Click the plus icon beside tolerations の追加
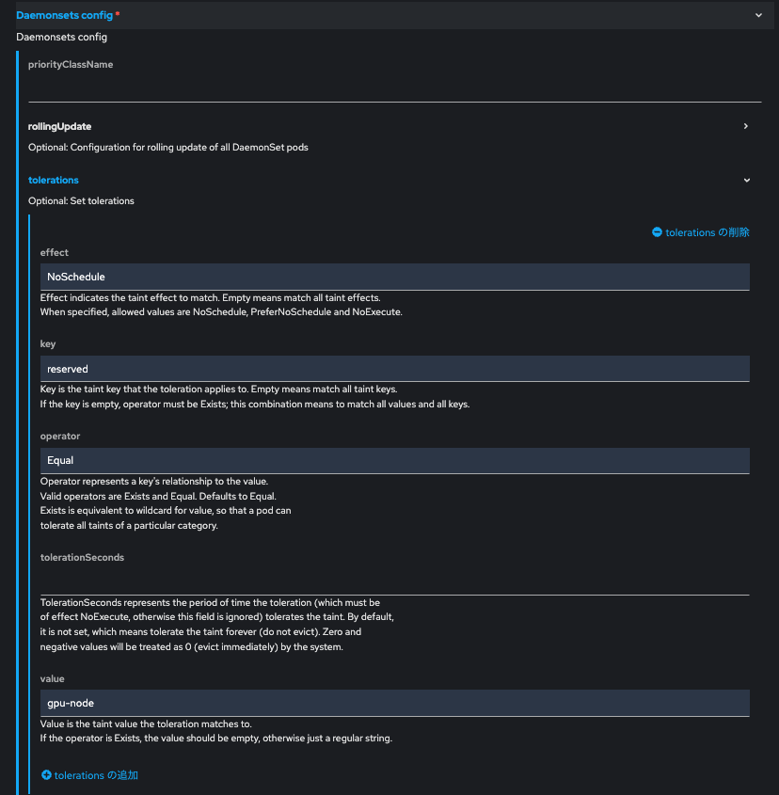Viewport: 779px width, 795px height. point(47,775)
